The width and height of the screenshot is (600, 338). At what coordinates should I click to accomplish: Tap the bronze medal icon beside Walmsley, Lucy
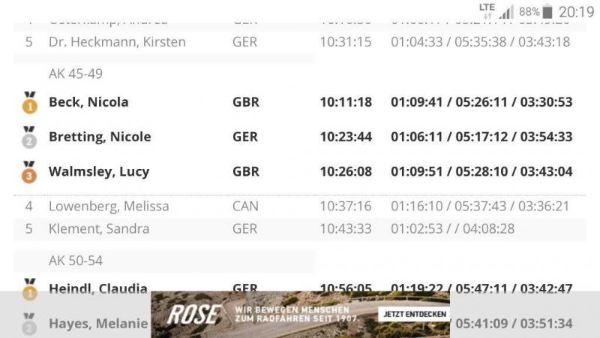pyautogui.click(x=29, y=172)
